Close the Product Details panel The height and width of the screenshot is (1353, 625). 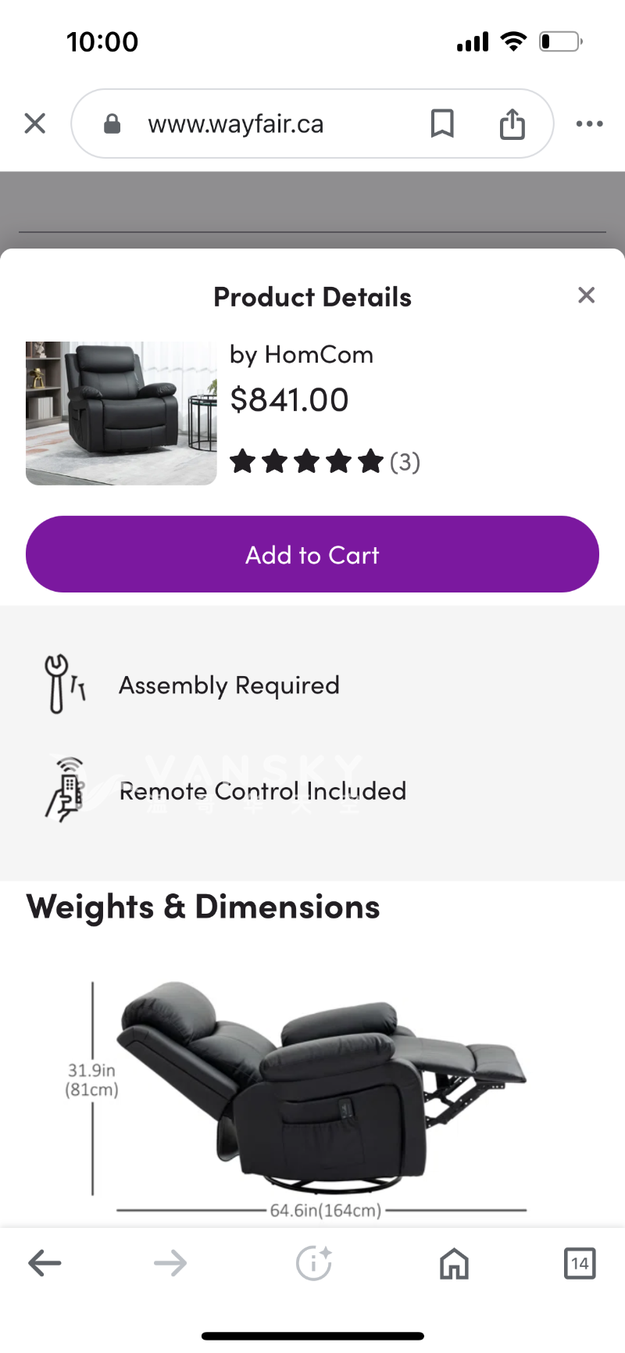tap(586, 295)
